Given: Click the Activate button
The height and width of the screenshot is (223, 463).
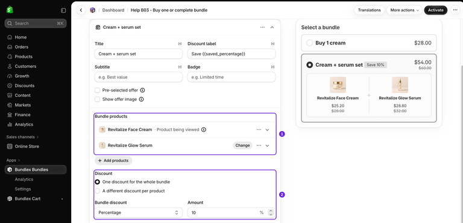Looking at the screenshot, I should [436, 10].
